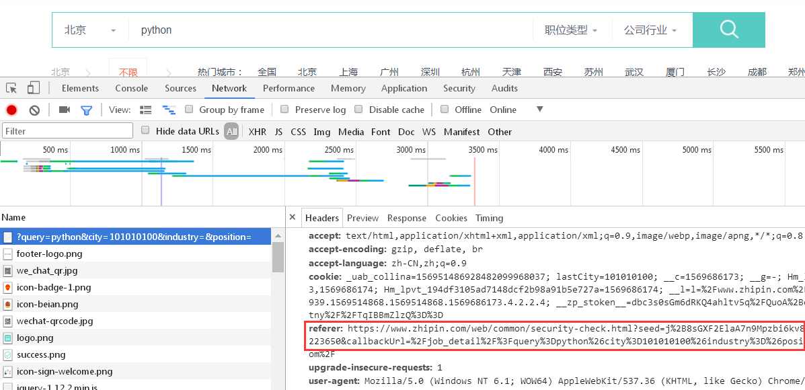Choose 广州 in hot cities
The height and width of the screenshot is (390, 805).
[x=389, y=73]
